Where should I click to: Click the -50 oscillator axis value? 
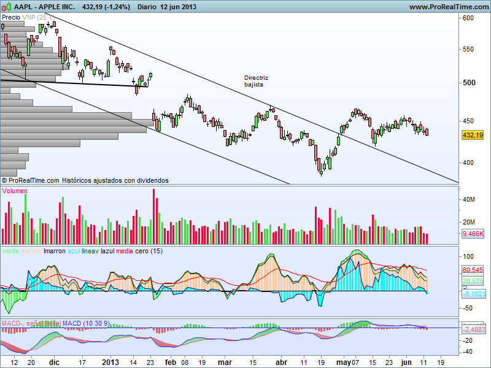[468, 309]
